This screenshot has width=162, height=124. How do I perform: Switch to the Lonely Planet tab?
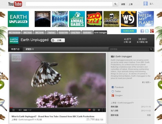point(75,33)
